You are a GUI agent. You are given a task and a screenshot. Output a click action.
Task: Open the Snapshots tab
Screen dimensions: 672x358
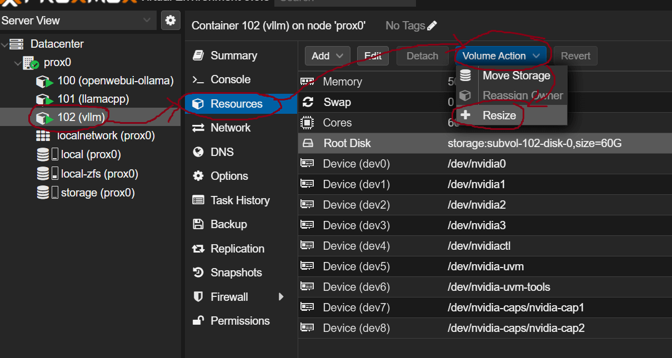(236, 273)
